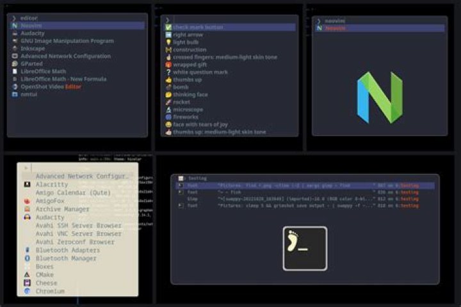Choose the construction emoji
The height and width of the screenshot is (307, 461).
click(230, 50)
